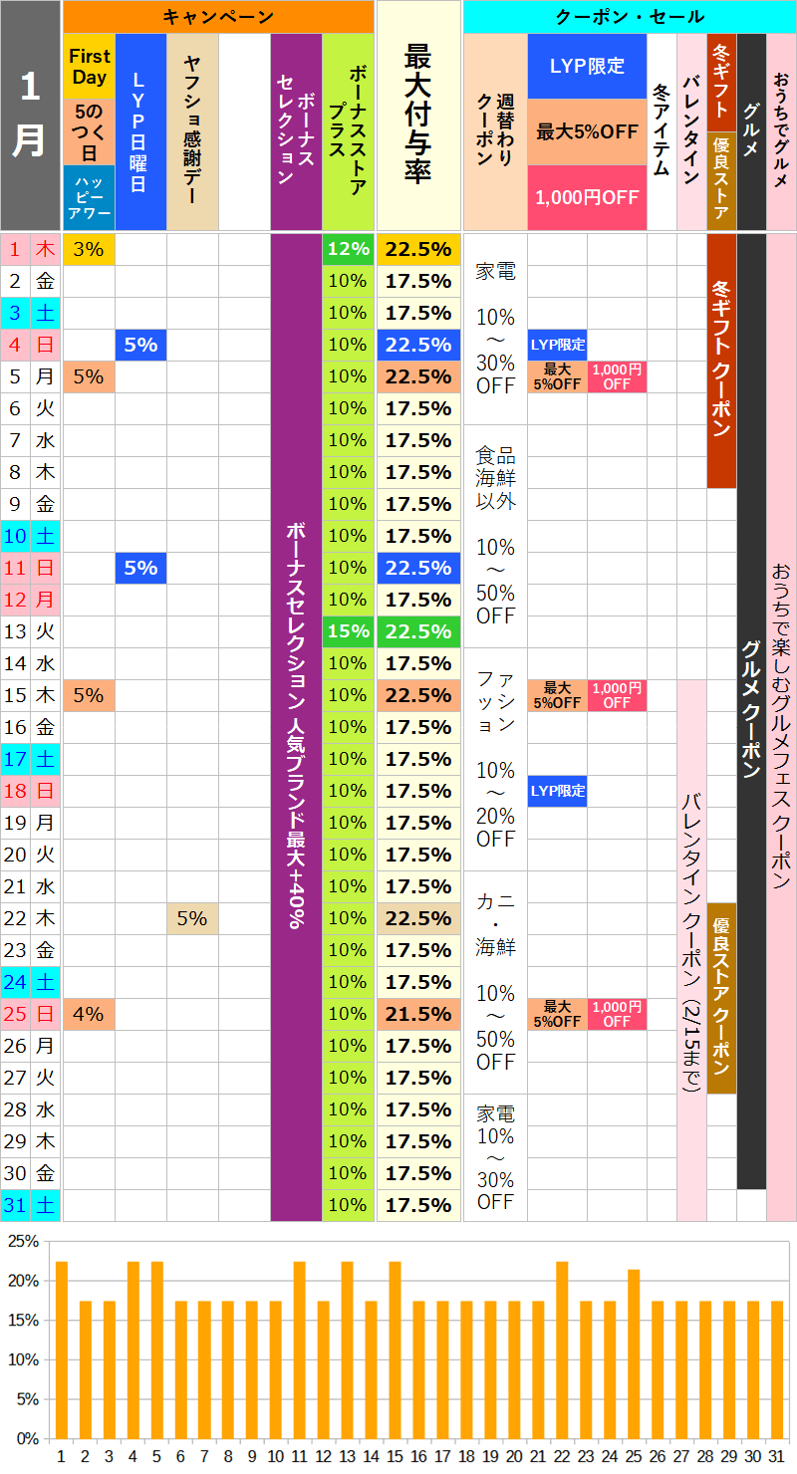Click the 5% ヤフショ感謝デー cell on January 22

(192, 918)
